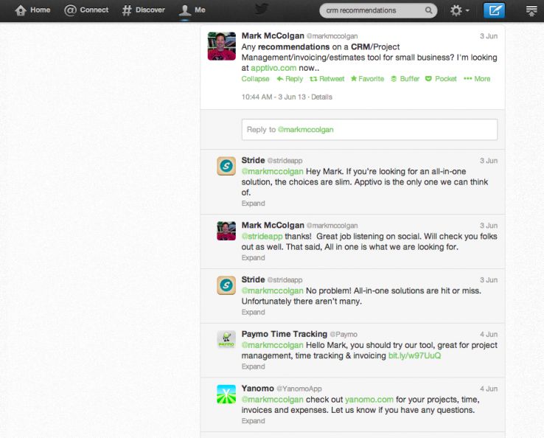Click the Twitter bird logo
The width and height of the screenshot is (544, 438).
(x=262, y=10)
